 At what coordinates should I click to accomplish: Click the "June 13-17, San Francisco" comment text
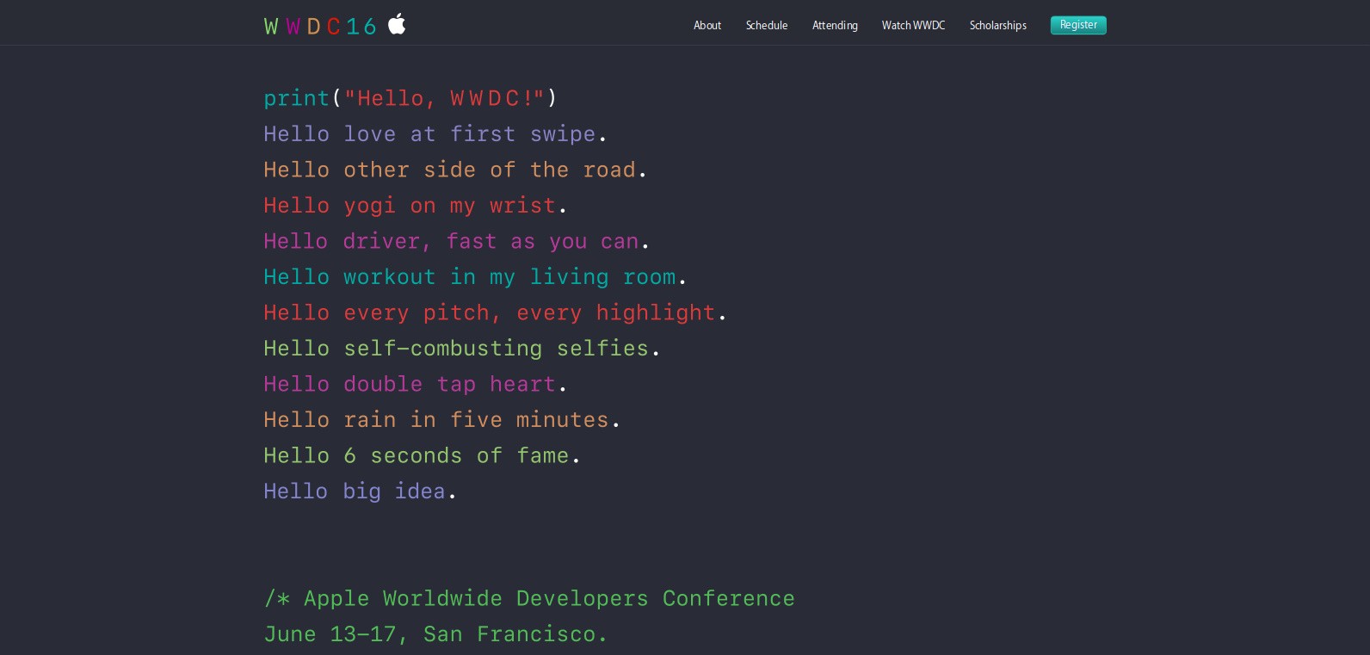tap(435, 634)
